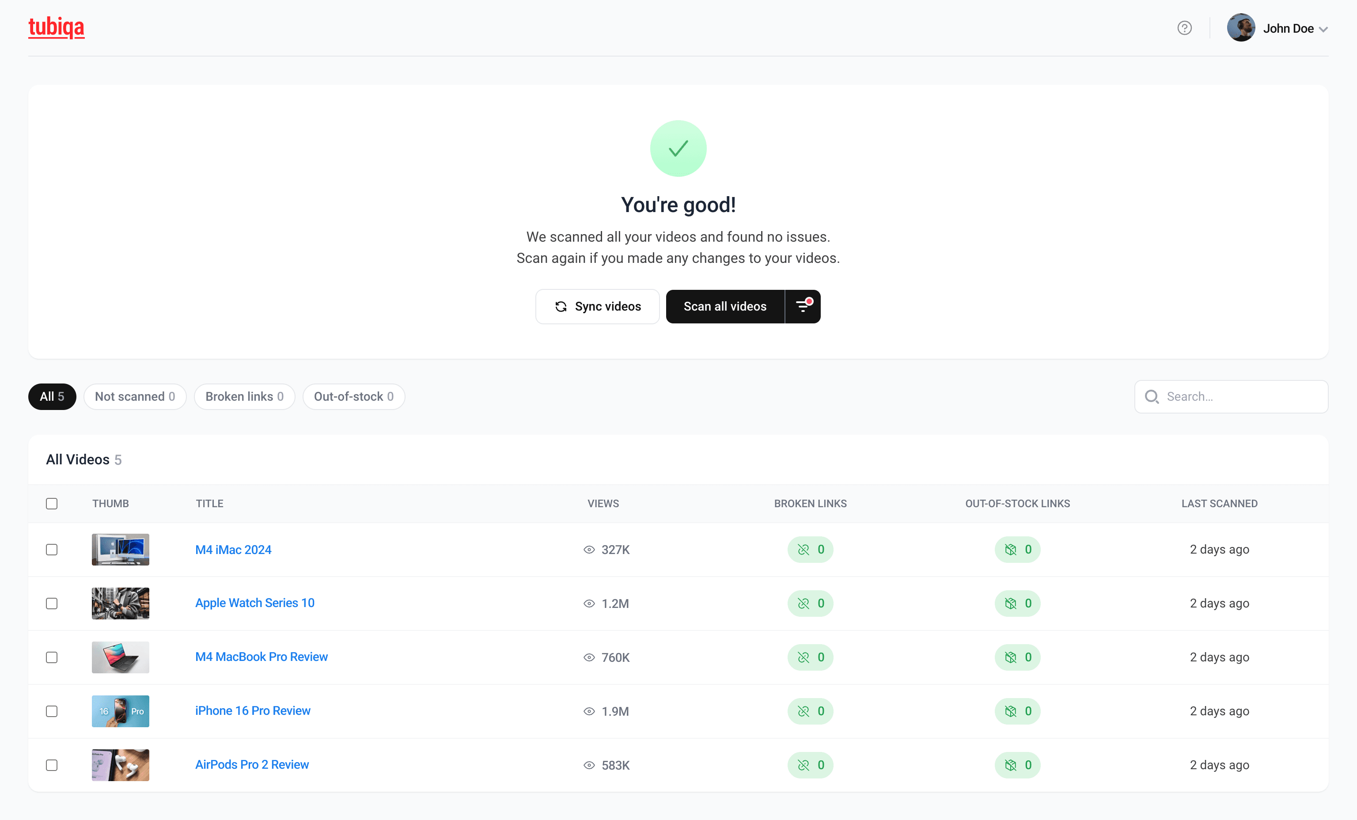Check the Apple Watch Series 10 row checkbox
This screenshot has width=1357, height=820.
click(x=52, y=604)
